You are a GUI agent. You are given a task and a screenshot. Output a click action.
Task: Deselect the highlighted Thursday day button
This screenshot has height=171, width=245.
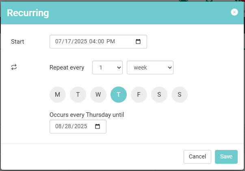[x=119, y=95]
